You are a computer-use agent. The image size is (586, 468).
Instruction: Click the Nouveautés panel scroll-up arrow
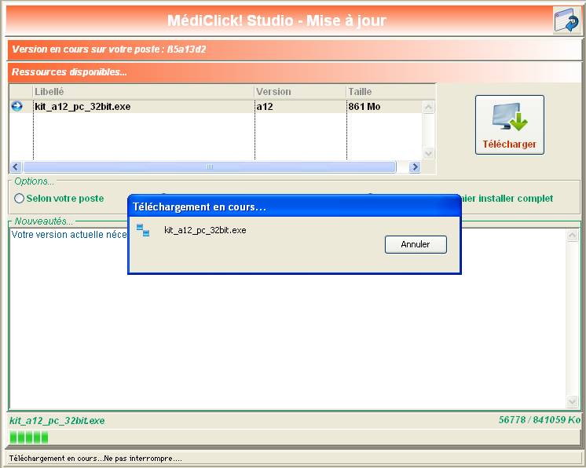[x=572, y=236]
